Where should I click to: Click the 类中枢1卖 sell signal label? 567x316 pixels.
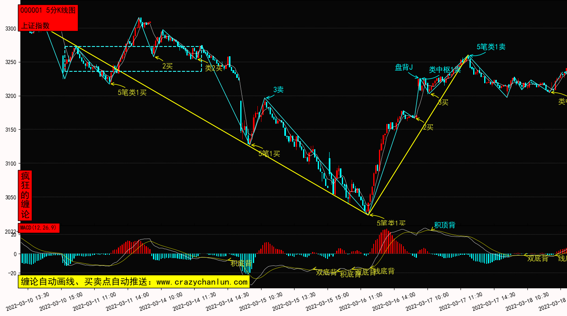(445, 70)
